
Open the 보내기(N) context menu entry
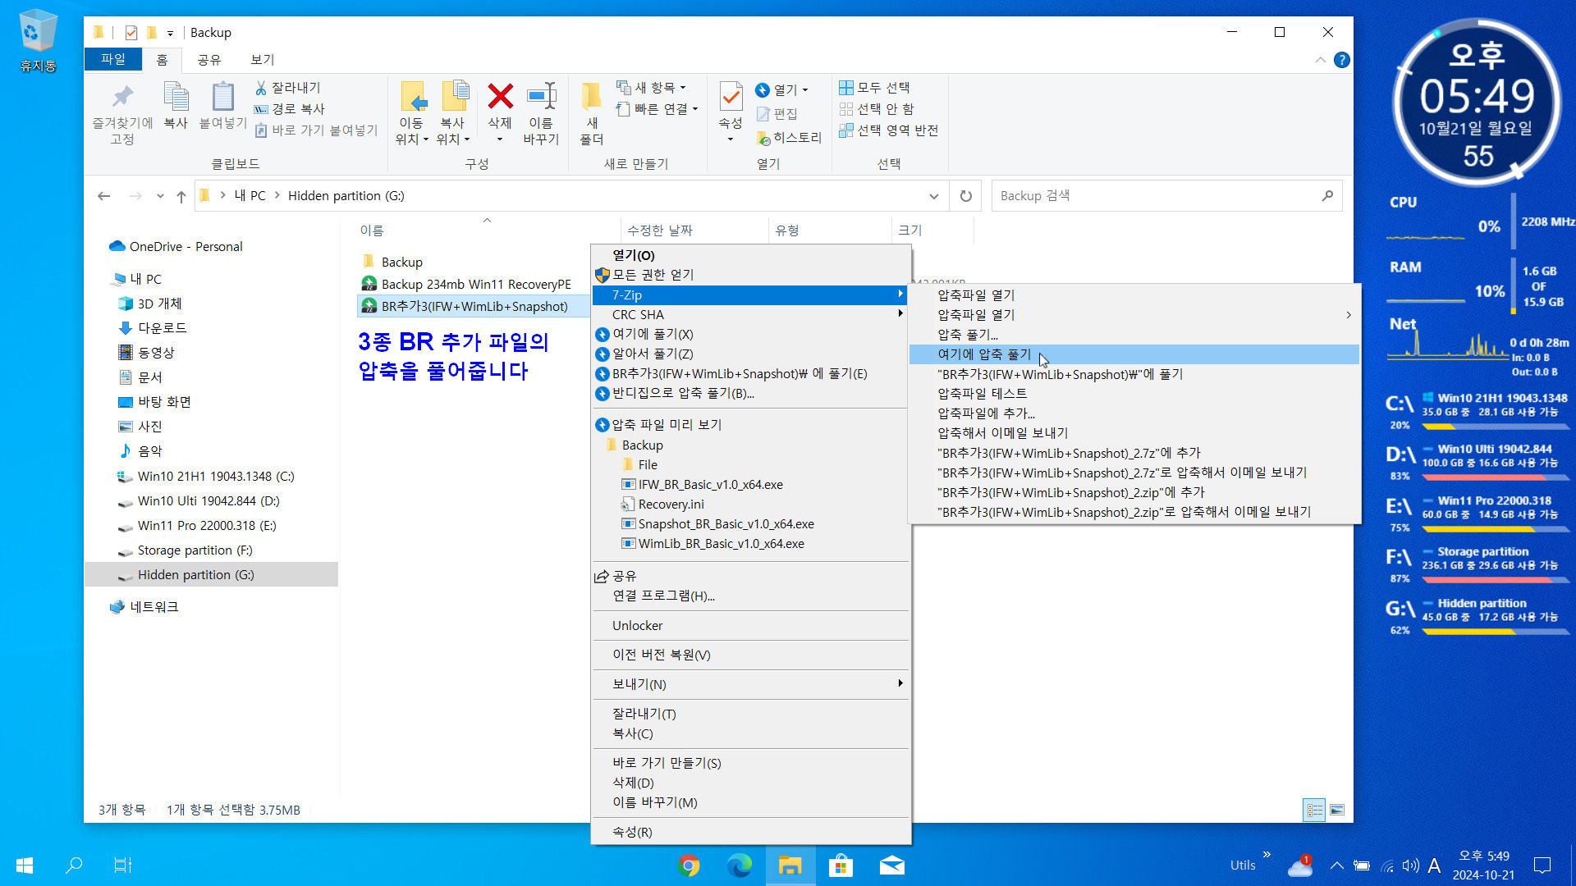pos(750,684)
